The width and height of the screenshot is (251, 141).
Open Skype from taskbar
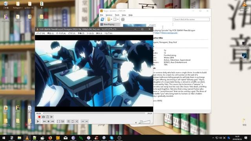tap(111, 138)
